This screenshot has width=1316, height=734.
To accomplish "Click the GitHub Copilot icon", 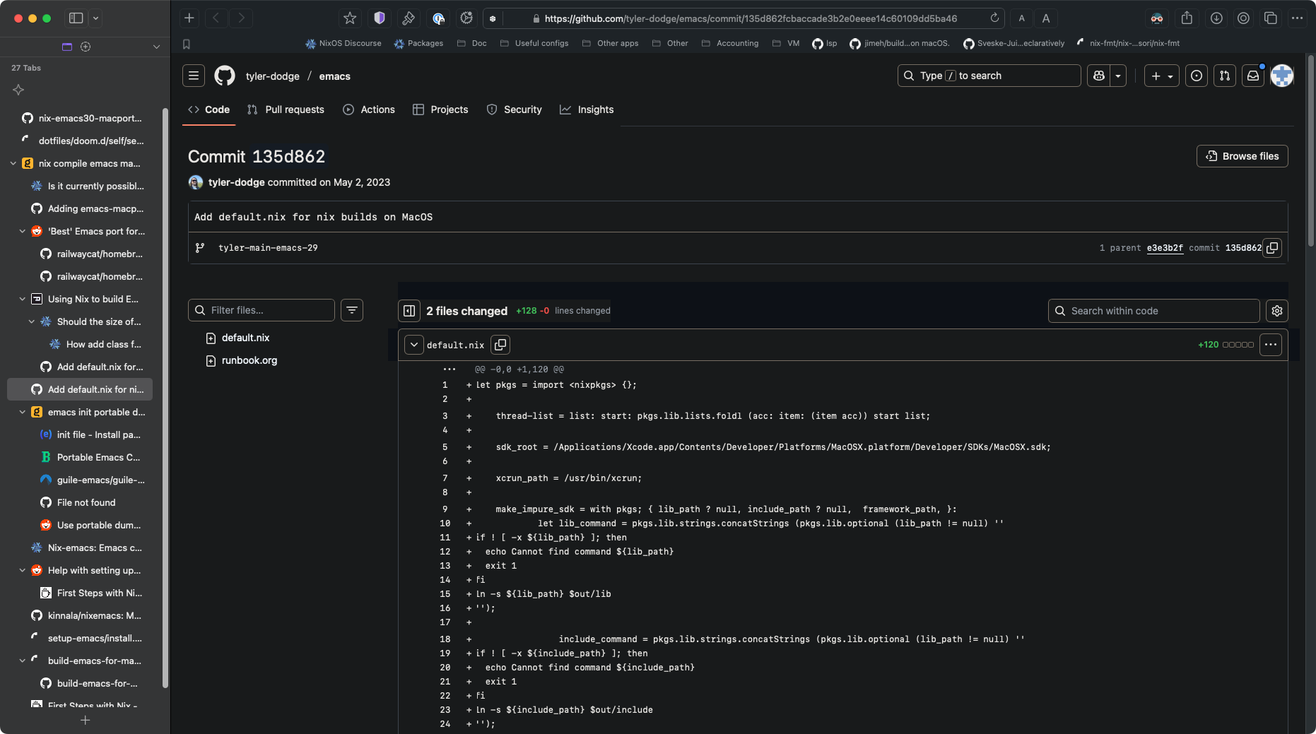I will 1099,76.
